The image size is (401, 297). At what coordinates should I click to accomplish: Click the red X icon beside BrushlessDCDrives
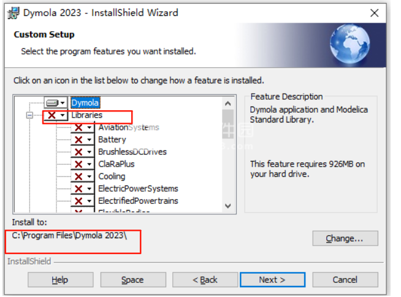click(x=78, y=152)
